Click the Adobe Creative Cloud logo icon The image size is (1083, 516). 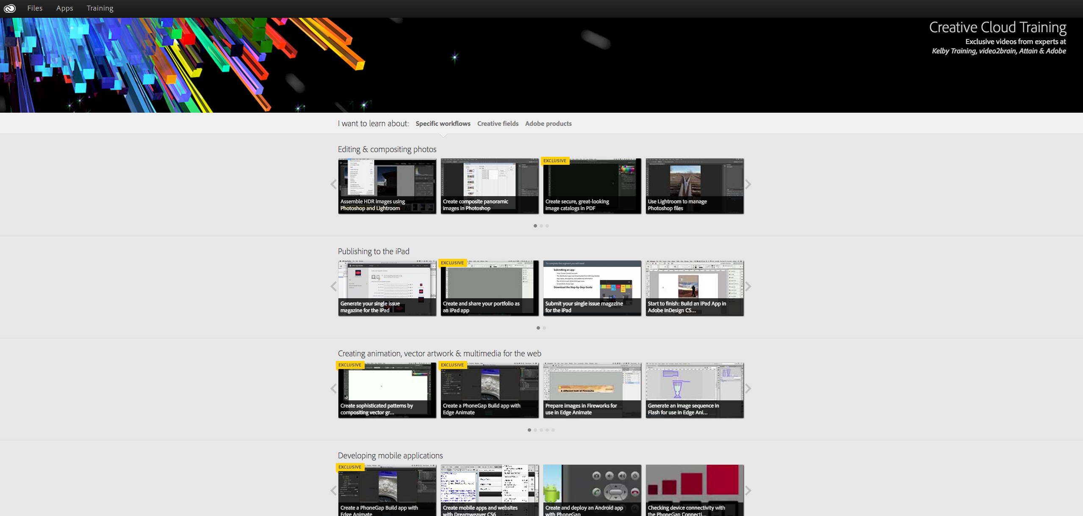point(9,8)
